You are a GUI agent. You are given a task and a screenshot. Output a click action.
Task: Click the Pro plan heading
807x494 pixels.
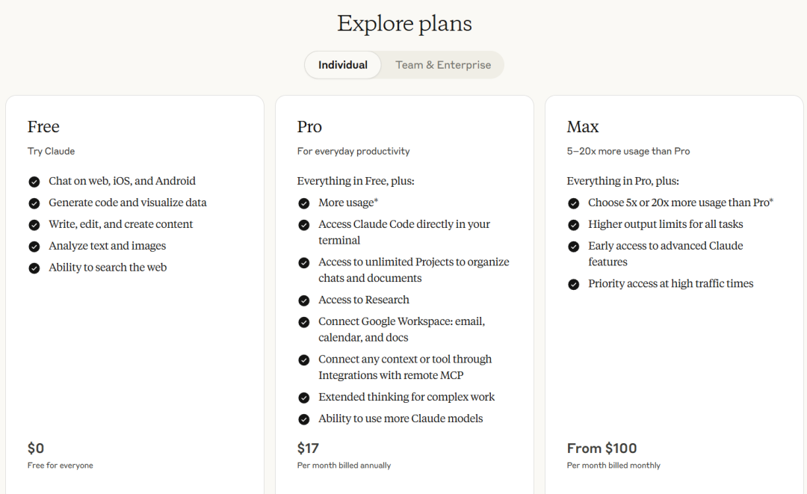pyautogui.click(x=309, y=126)
